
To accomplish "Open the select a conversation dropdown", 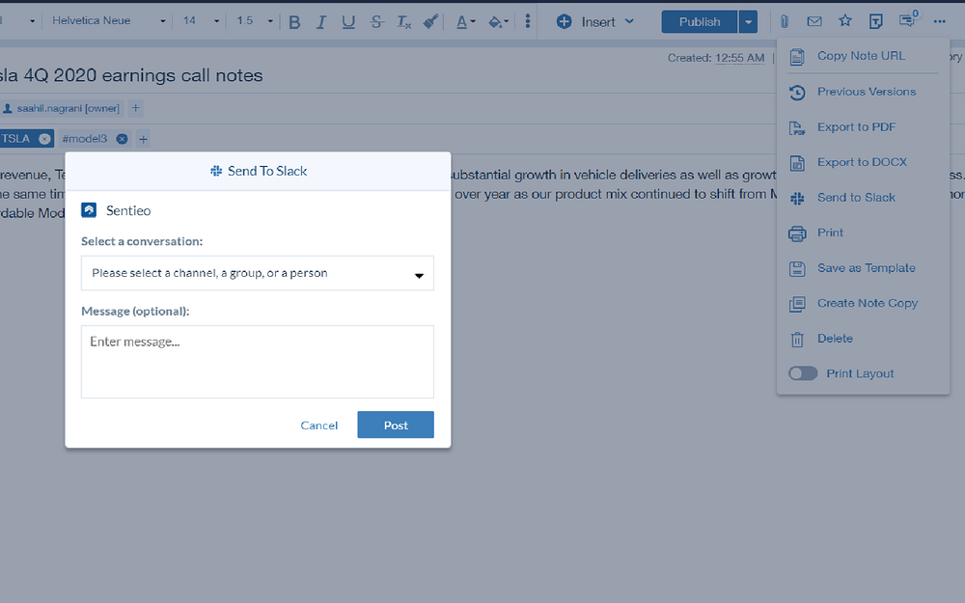I will (x=258, y=273).
